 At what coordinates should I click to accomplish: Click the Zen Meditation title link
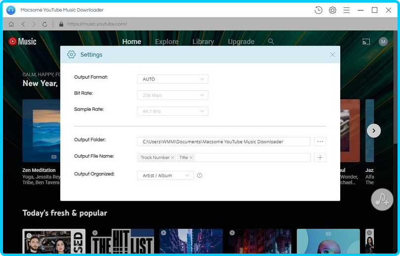point(39,170)
